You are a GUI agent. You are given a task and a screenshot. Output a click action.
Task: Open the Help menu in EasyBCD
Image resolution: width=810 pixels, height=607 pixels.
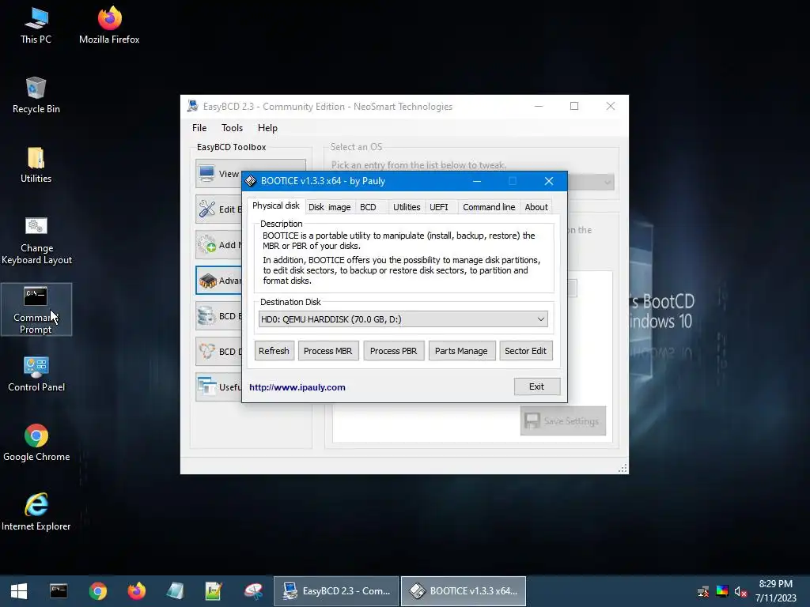click(267, 128)
